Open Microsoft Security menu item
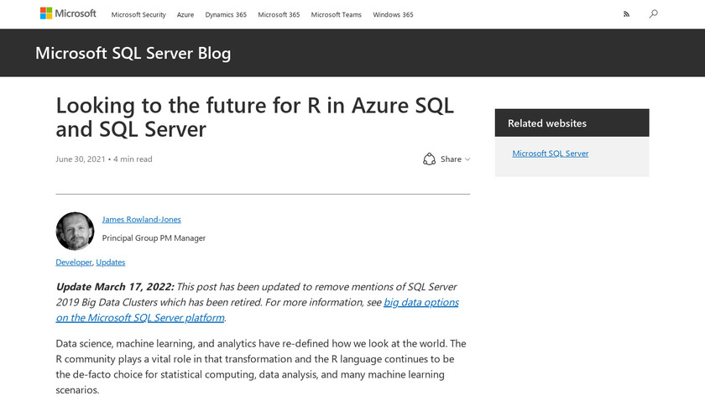Viewport: 705px width, 396px height. [x=138, y=14]
